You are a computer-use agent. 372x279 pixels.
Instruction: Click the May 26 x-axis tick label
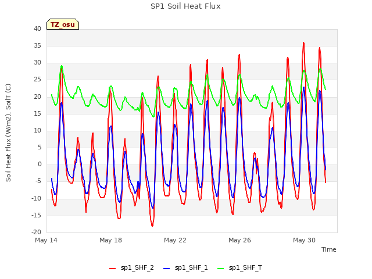(x=239, y=240)
